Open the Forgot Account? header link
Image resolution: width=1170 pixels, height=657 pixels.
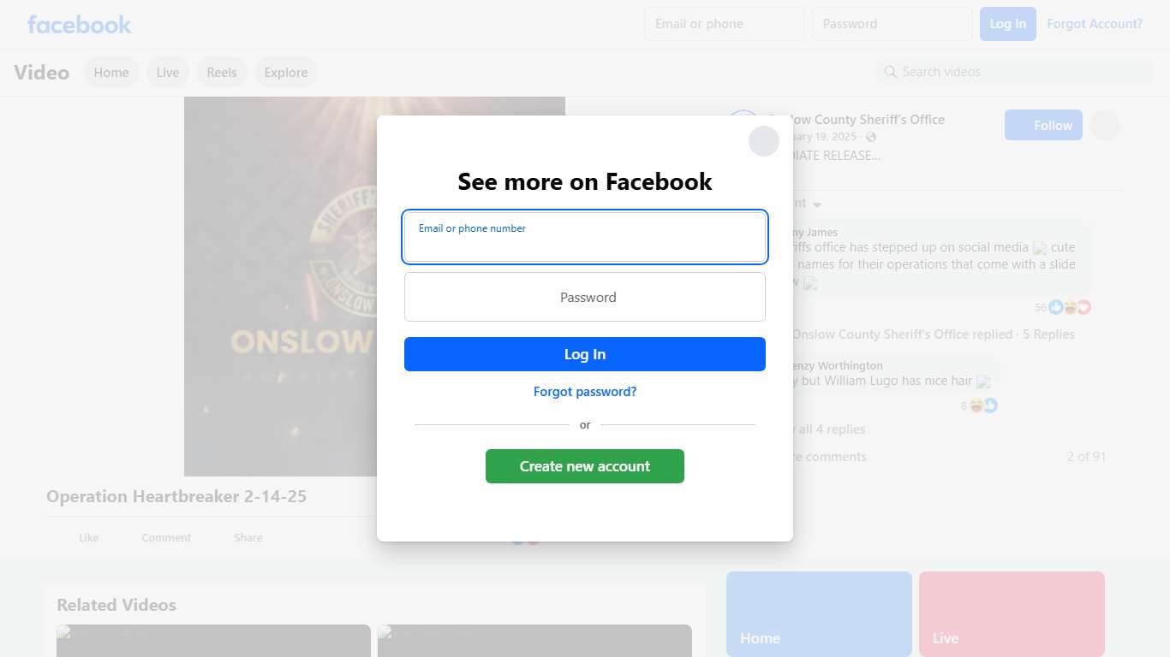[1095, 24]
